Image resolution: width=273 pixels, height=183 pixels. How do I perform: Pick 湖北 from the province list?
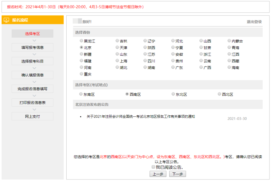point(117,67)
